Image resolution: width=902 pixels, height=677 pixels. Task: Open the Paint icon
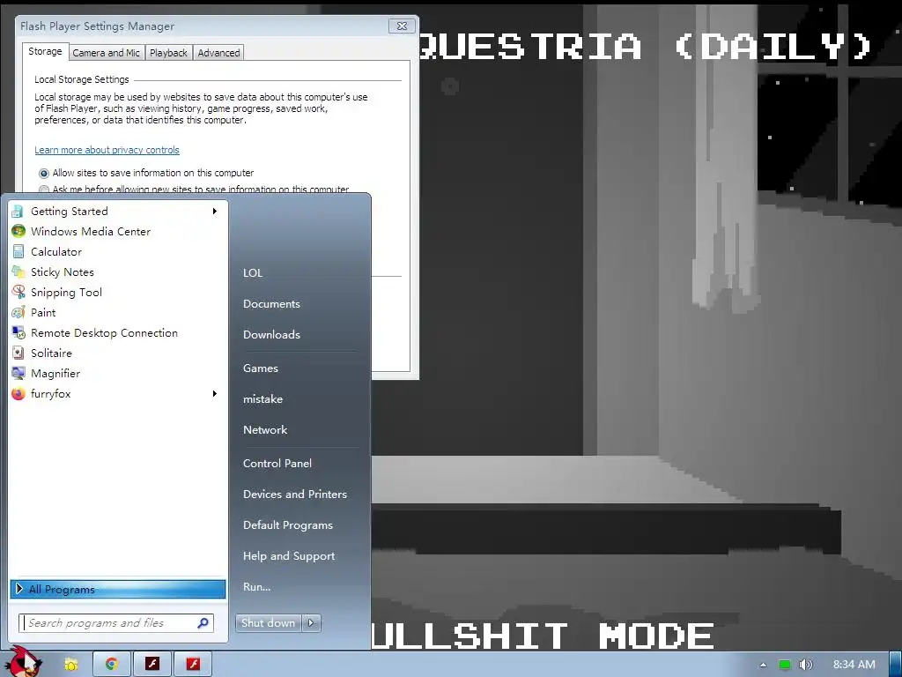18,313
